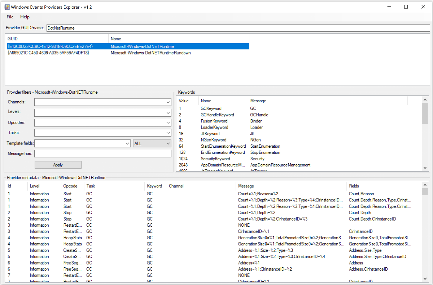Sort keywords by Value column header
Viewport: 433px width, 285px height.
pyautogui.click(x=188, y=101)
